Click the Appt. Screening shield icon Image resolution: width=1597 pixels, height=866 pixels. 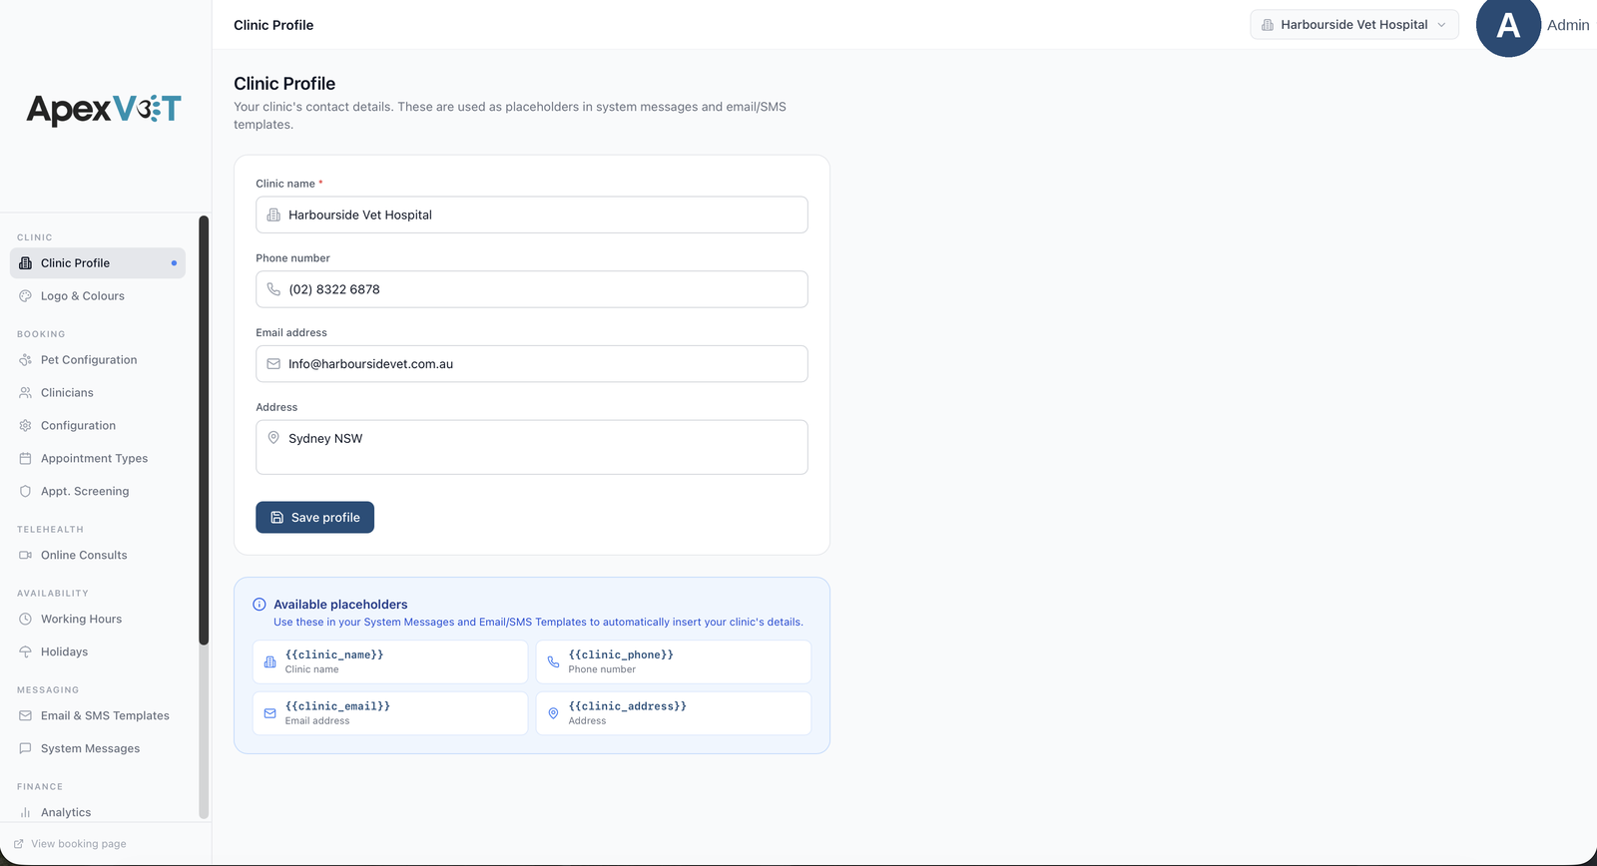(26, 492)
